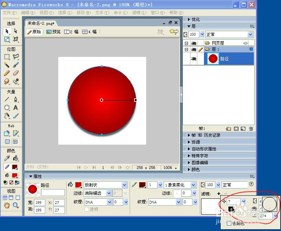281x231 pixels.
Task: Open the toolbox fill color swatch
Action: (x=15, y=175)
